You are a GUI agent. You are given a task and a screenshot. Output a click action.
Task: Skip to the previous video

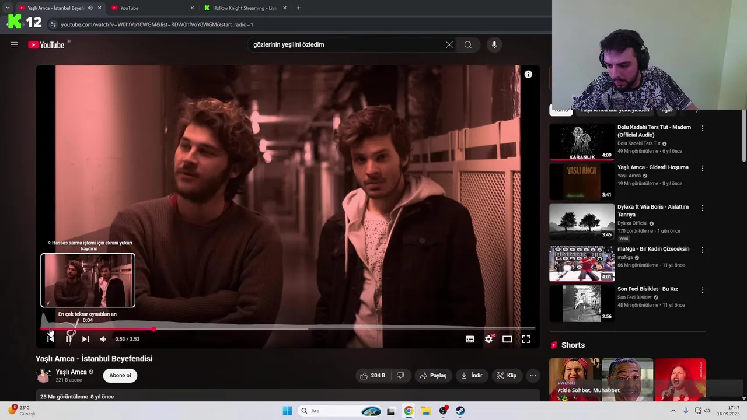point(50,339)
